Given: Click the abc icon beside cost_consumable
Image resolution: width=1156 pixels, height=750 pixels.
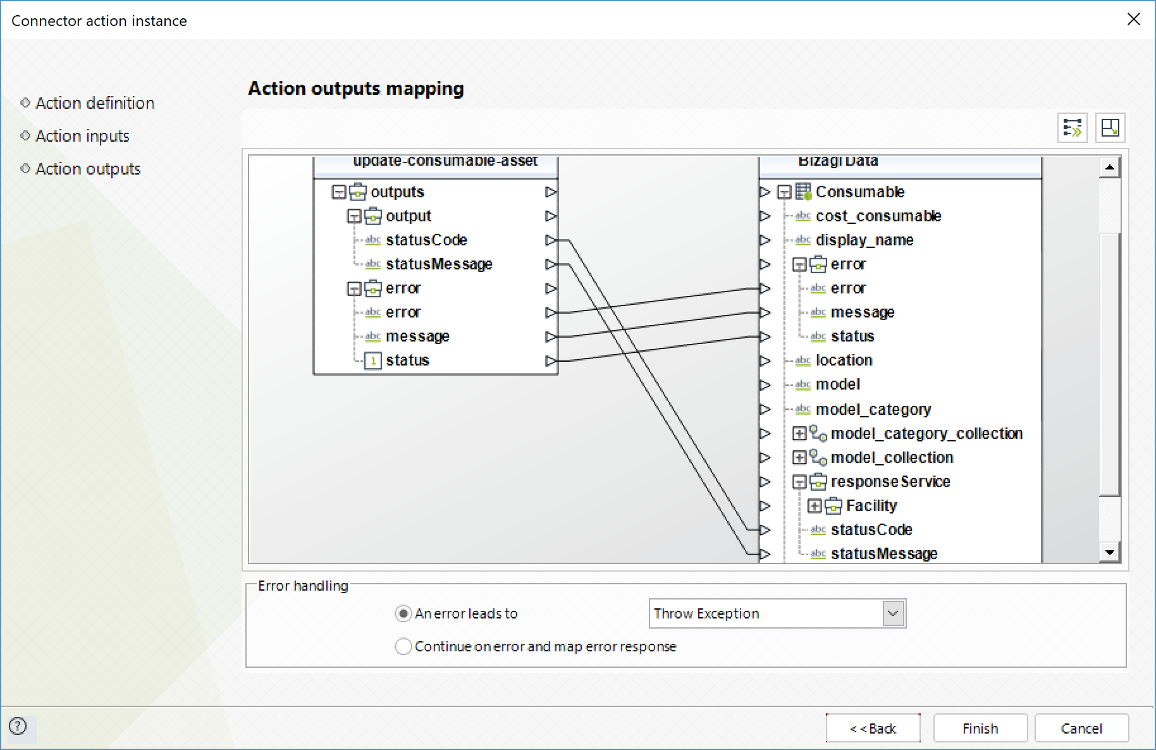Looking at the screenshot, I should [803, 216].
